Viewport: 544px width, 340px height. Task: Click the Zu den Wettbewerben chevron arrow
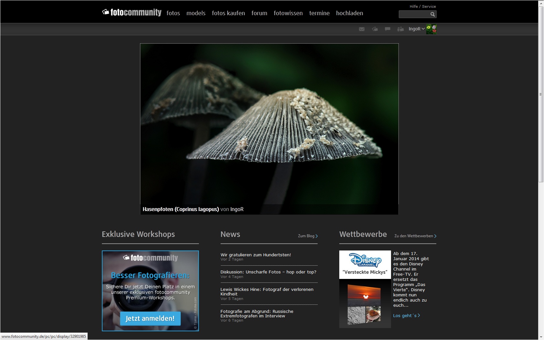435,236
